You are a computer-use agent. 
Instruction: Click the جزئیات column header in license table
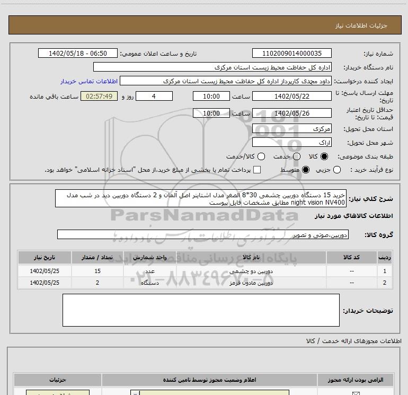tap(58, 380)
